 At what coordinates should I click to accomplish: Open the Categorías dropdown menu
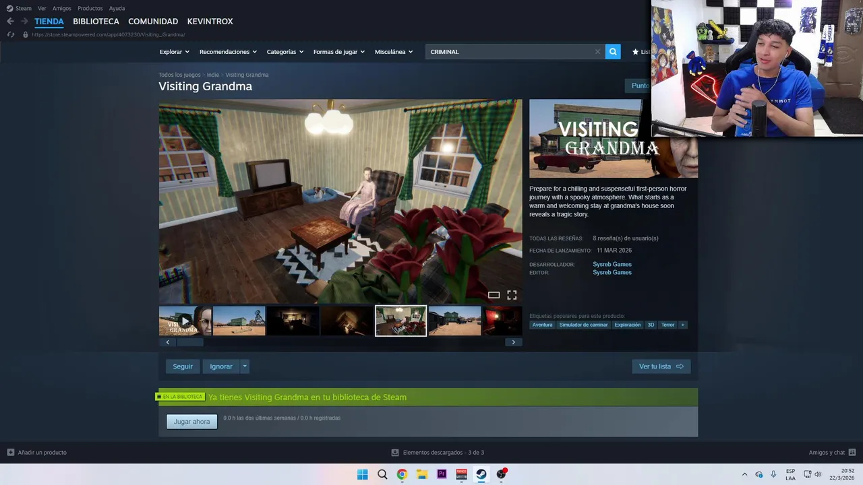click(x=285, y=52)
